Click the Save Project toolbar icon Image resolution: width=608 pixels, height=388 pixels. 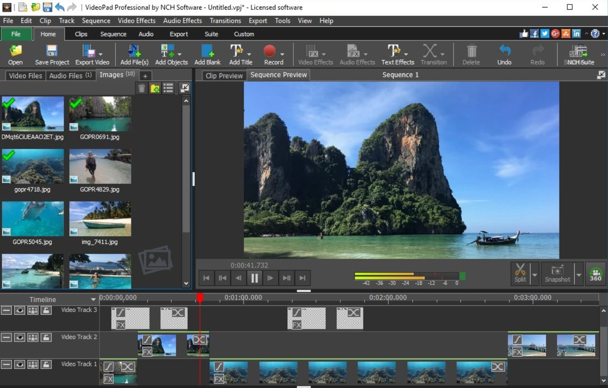pyautogui.click(x=52, y=51)
